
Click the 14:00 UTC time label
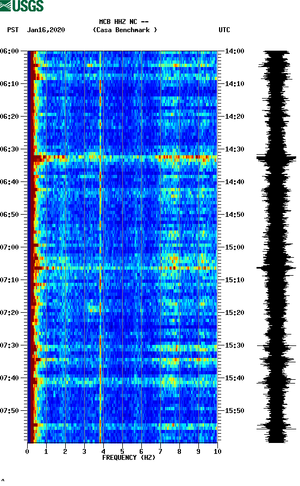click(x=234, y=51)
